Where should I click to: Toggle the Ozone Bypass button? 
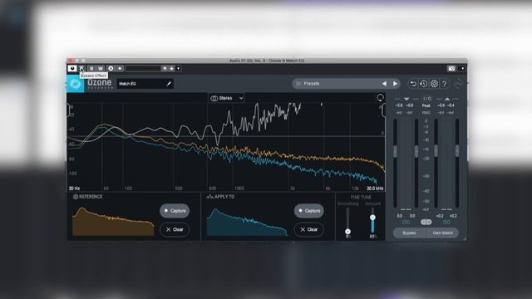pyautogui.click(x=410, y=233)
